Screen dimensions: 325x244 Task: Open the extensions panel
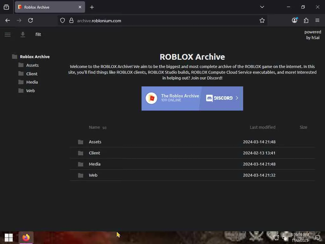[306, 20]
